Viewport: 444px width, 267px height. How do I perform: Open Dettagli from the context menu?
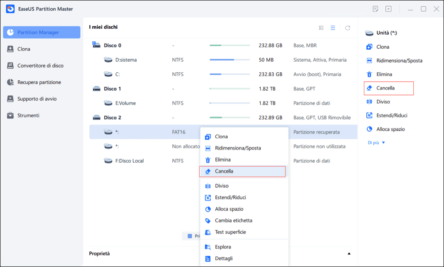tap(244, 259)
